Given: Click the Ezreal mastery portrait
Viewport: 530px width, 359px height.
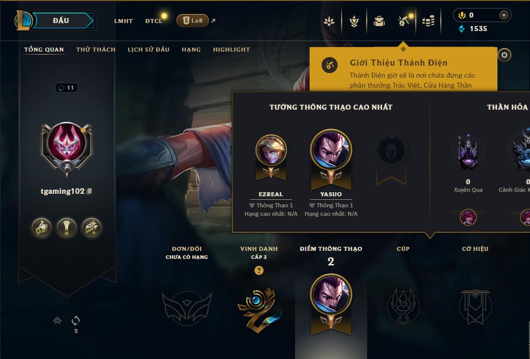Looking at the screenshot, I should pos(271,150).
